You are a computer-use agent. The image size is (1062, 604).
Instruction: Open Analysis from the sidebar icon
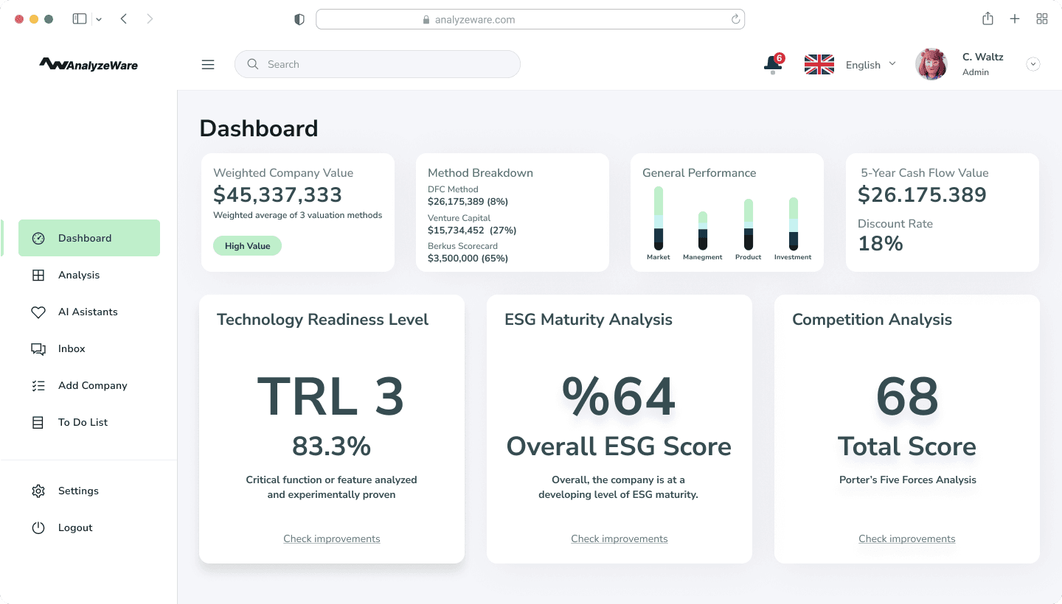point(38,275)
